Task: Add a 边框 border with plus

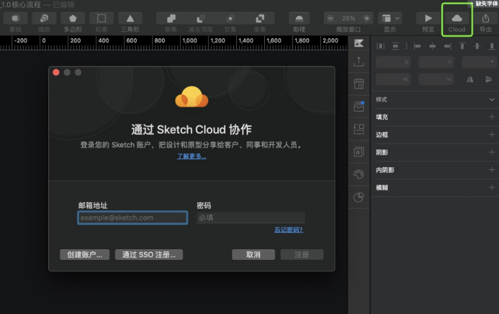Action: click(492, 135)
